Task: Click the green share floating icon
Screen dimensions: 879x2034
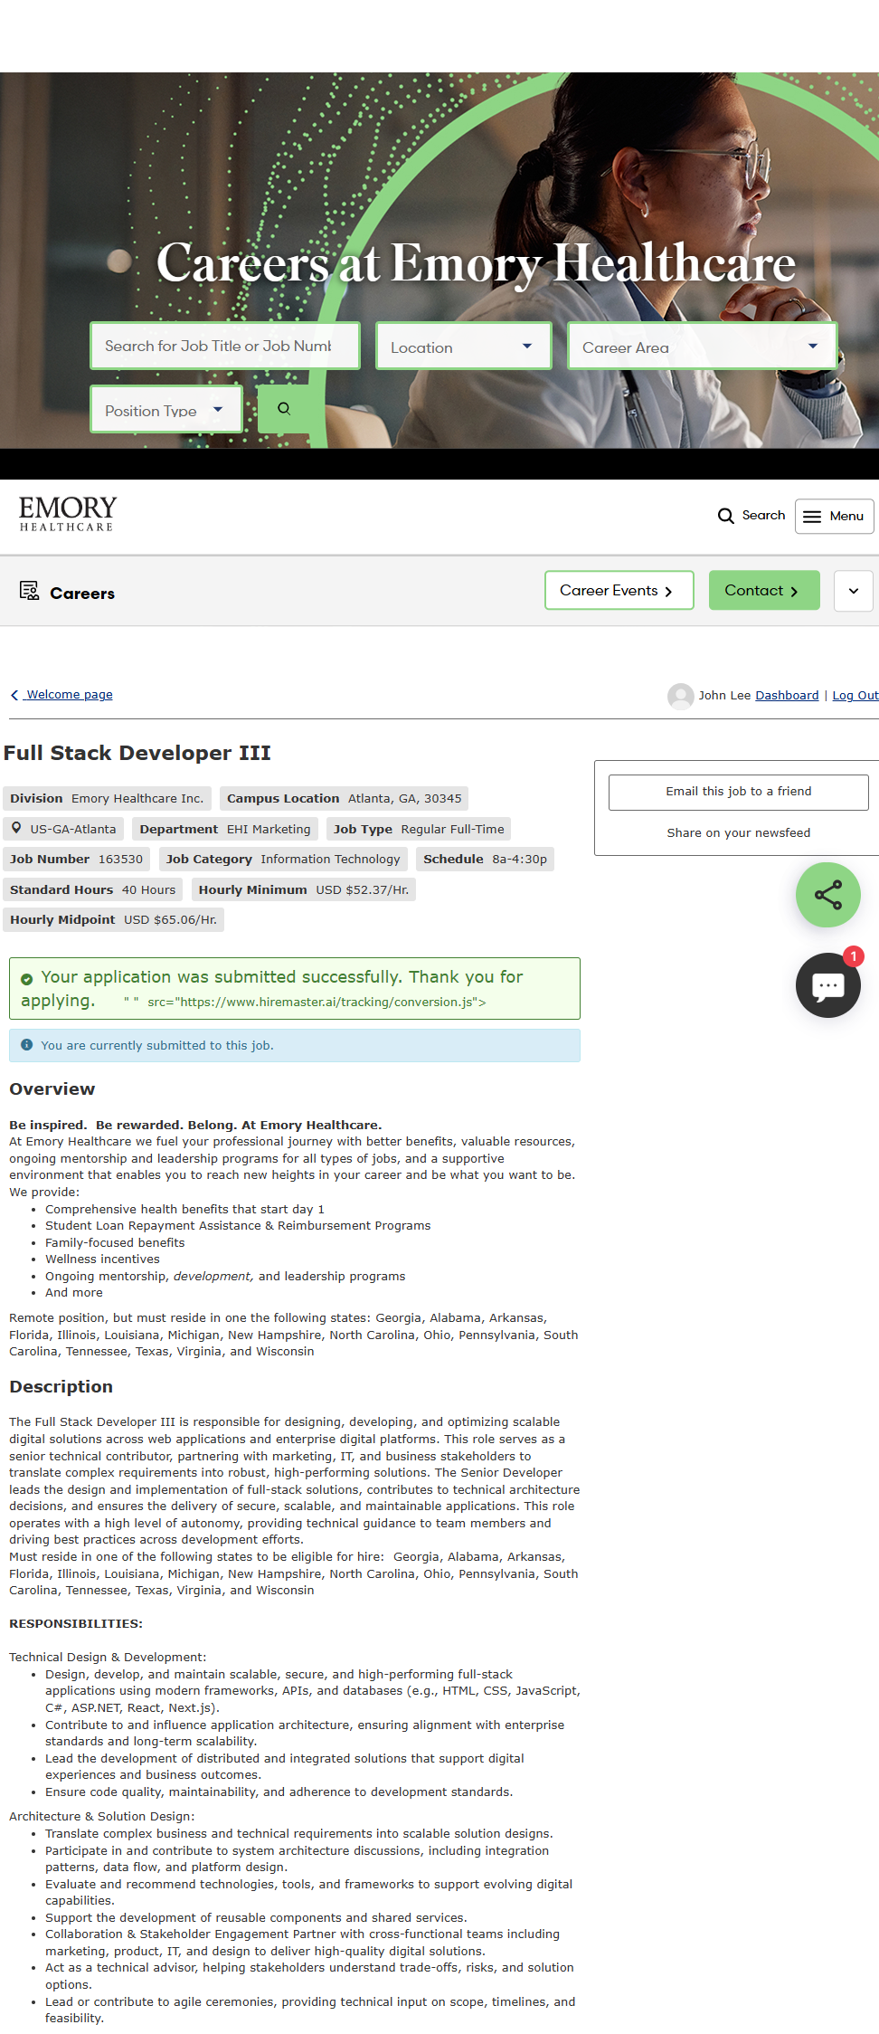Action: (827, 895)
